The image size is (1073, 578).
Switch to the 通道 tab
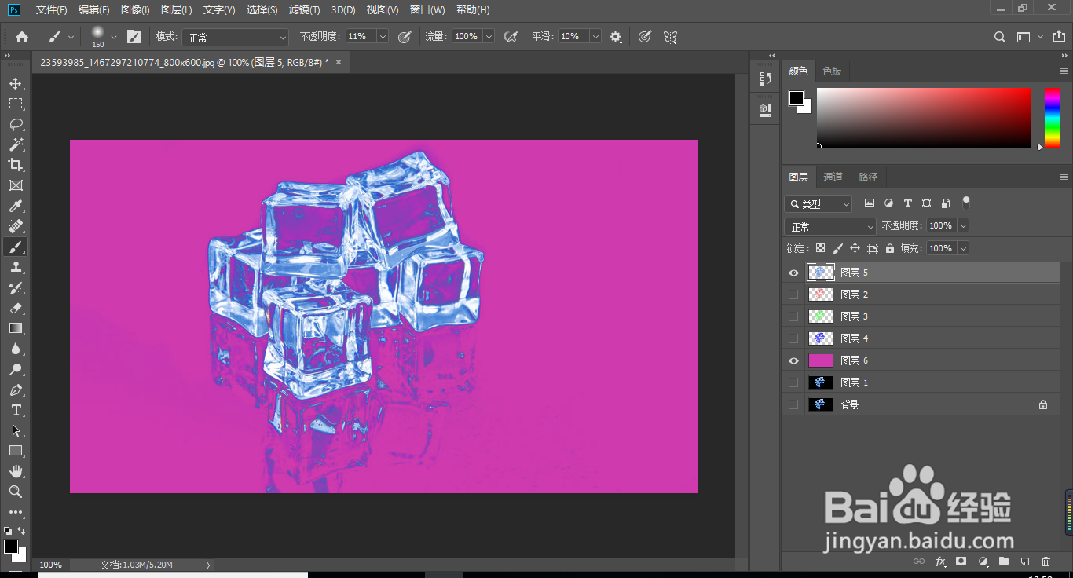pyautogui.click(x=833, y=177)
